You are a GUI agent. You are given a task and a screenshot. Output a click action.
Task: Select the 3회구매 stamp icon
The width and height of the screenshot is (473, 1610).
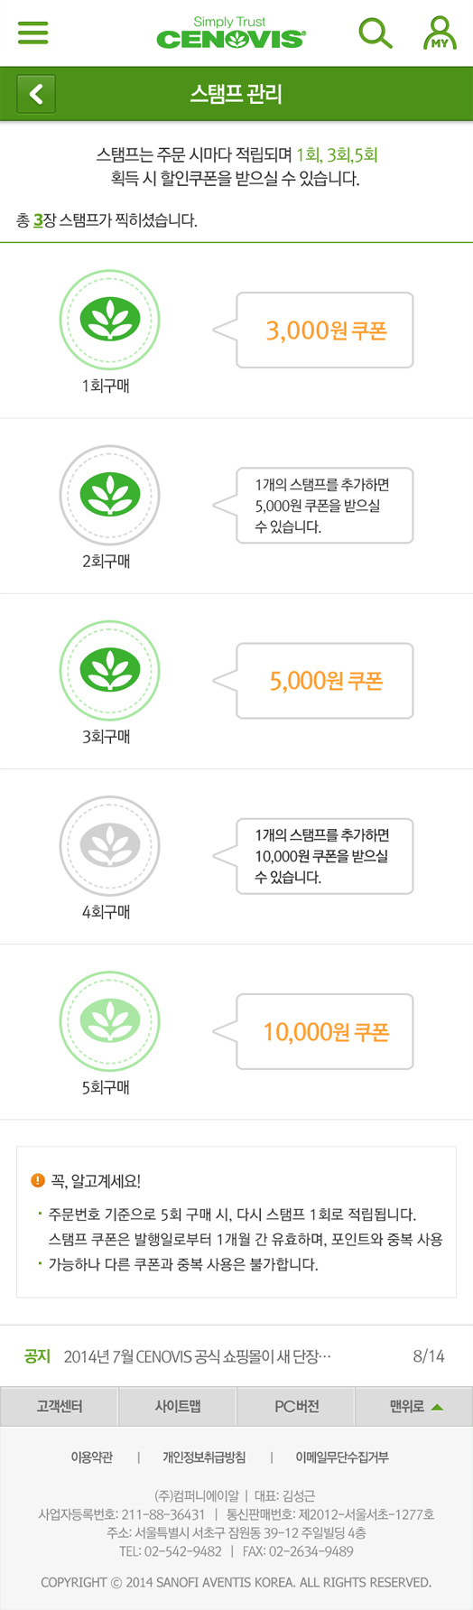tap(109, 670)
